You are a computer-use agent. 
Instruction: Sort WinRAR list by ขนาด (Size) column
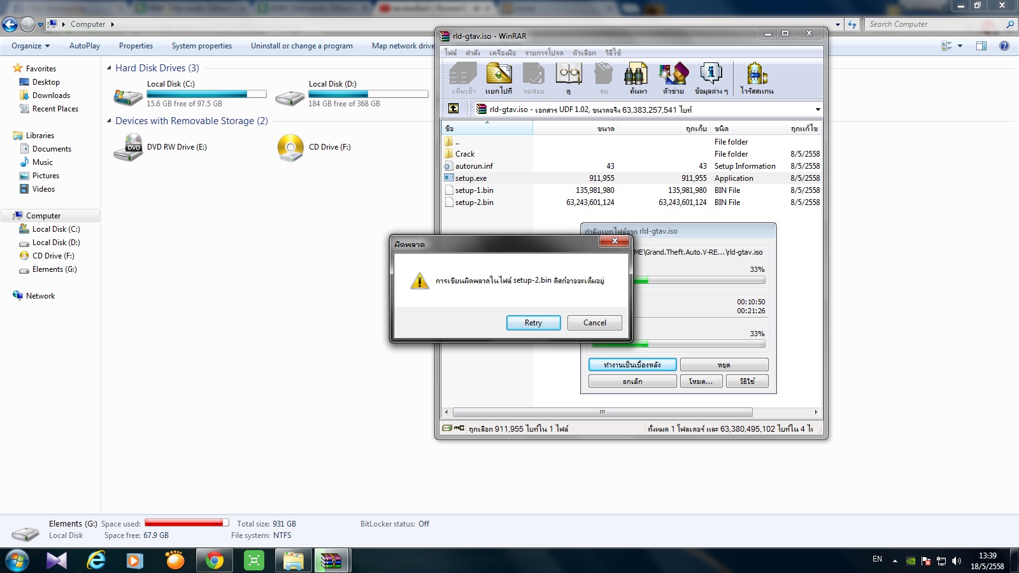575,129
